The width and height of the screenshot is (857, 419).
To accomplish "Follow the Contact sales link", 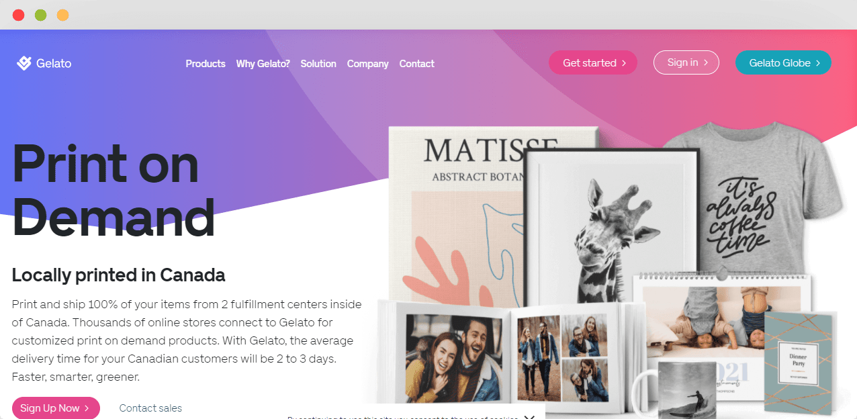I will (150, 408).
